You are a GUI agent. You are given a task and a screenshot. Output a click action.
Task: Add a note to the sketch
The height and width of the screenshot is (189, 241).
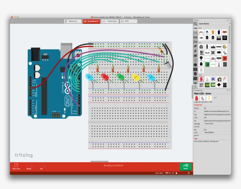pos(16,166)
